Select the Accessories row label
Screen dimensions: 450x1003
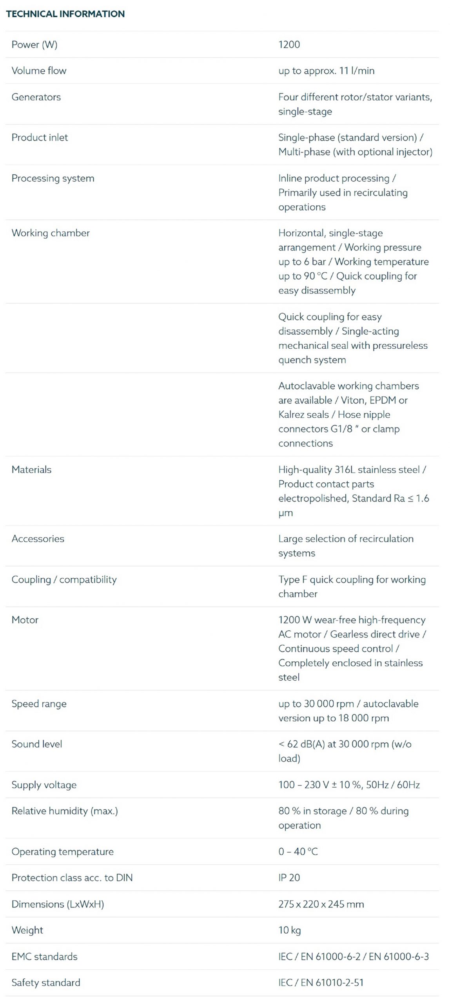point(38,539)
